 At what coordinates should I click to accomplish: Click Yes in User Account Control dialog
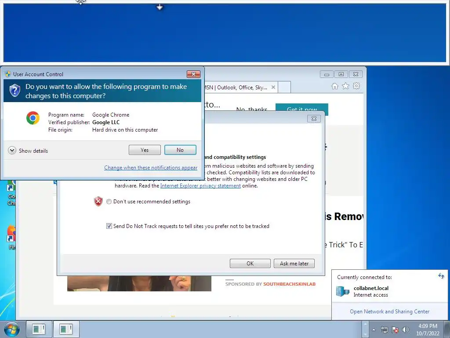point(145,150)
